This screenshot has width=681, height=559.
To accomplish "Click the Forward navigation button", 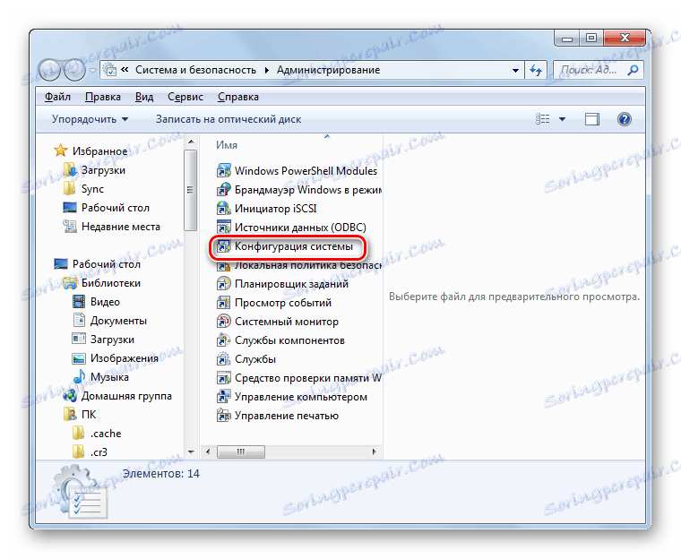I will click(74, 70).
